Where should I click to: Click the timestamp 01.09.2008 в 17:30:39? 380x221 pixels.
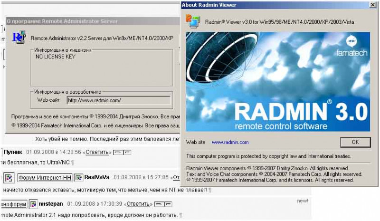[x=95, y=204]
